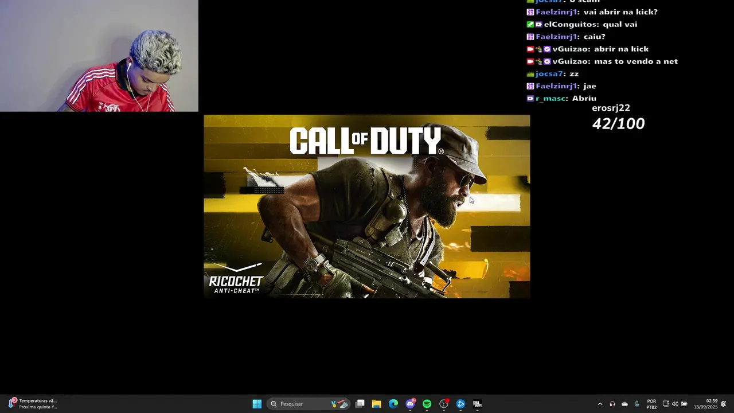Screen dimensions: 734x413
Task: Click the 42/100 goal counter
Action: click(618, 124)
